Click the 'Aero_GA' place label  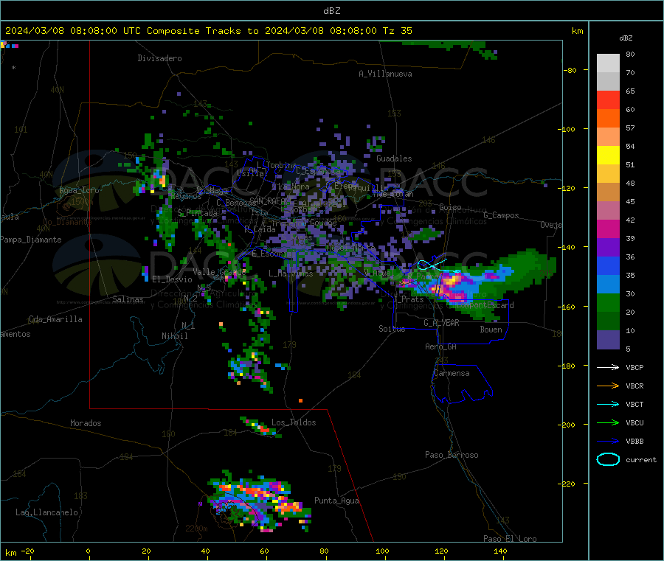(x=441, y=346)
